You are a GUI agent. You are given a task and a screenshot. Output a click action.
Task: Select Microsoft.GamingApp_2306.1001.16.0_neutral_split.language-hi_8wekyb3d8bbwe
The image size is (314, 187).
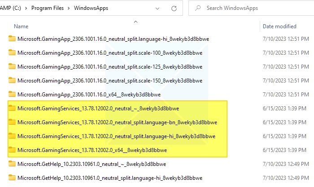click(113, 39)
